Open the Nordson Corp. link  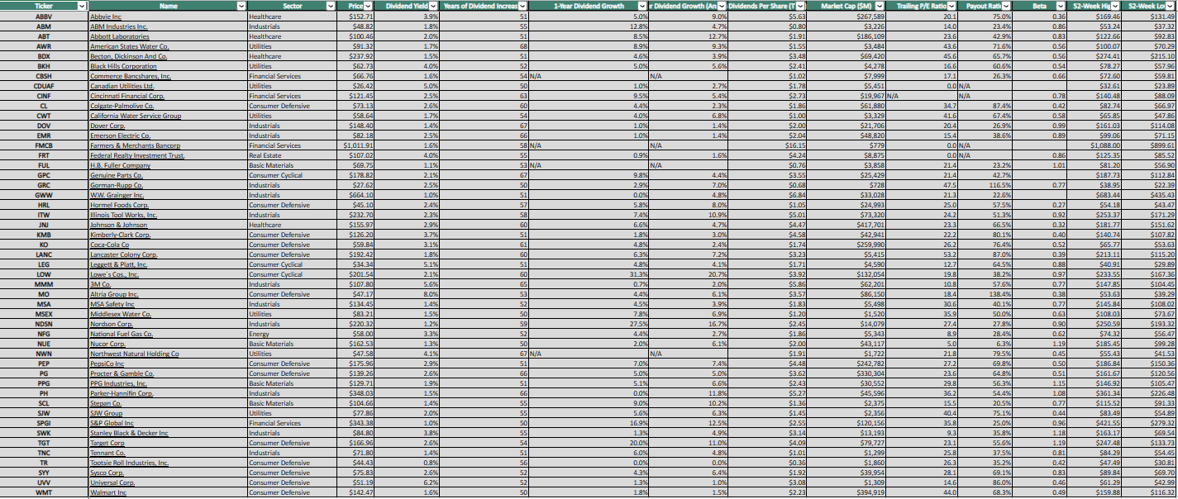111,324
